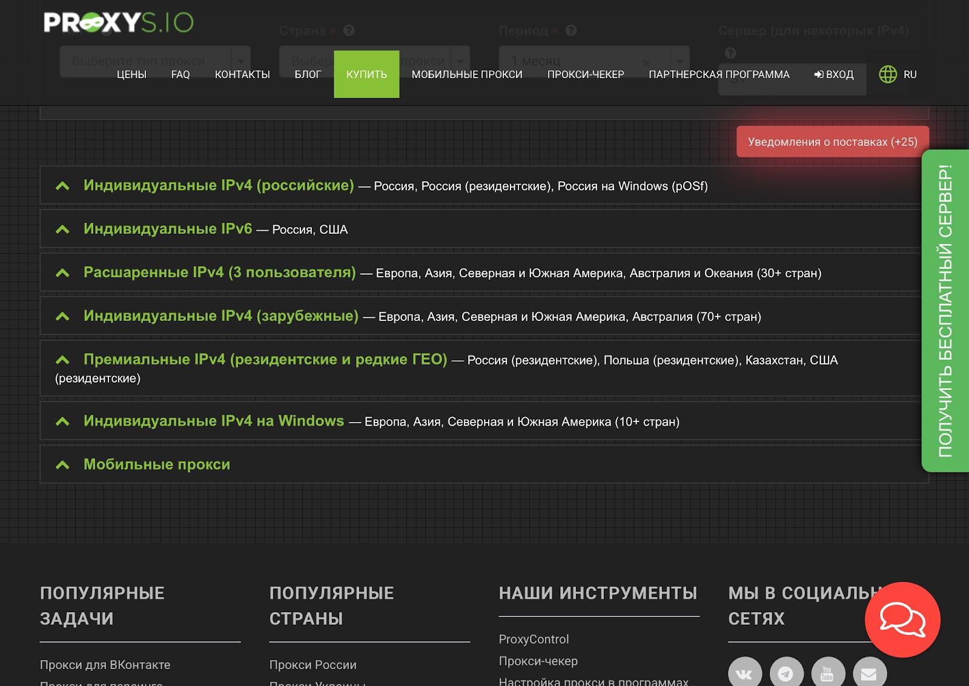969x686 pixels.
Task: Click the ВХОД login link
Action: point(834,74)
